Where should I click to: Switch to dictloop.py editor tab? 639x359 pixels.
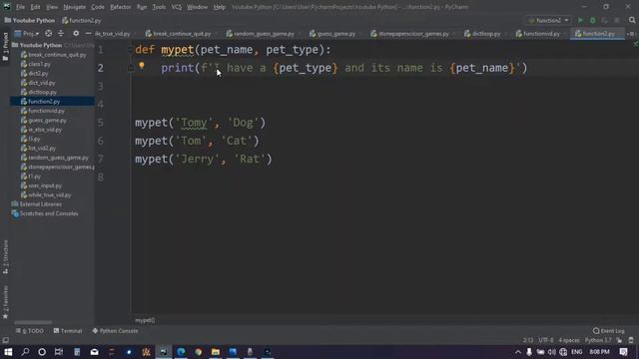click(x=483, y=34)
